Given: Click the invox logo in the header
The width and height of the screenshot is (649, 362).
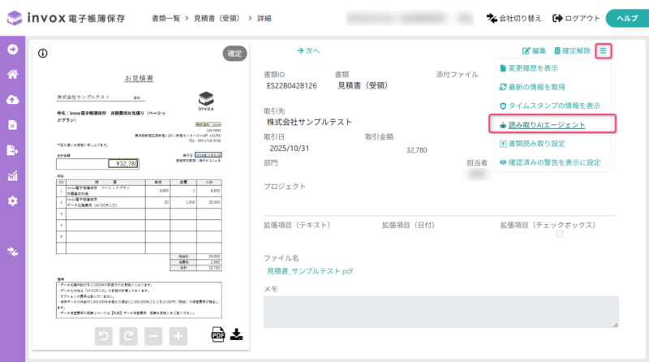Looking at the screenshot, I should click(66, 18).
